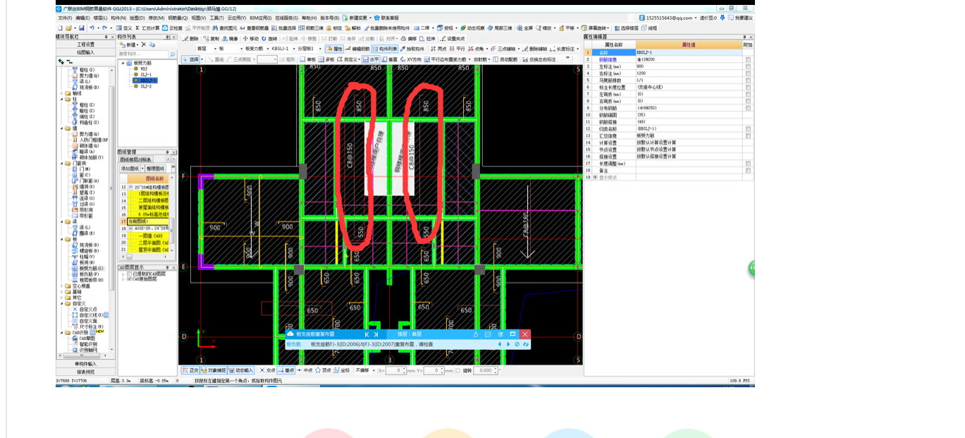This screenshot has height=438, width=965.
Task: Toggle 垂直 vertical placement mode
Action: [390, 60]
